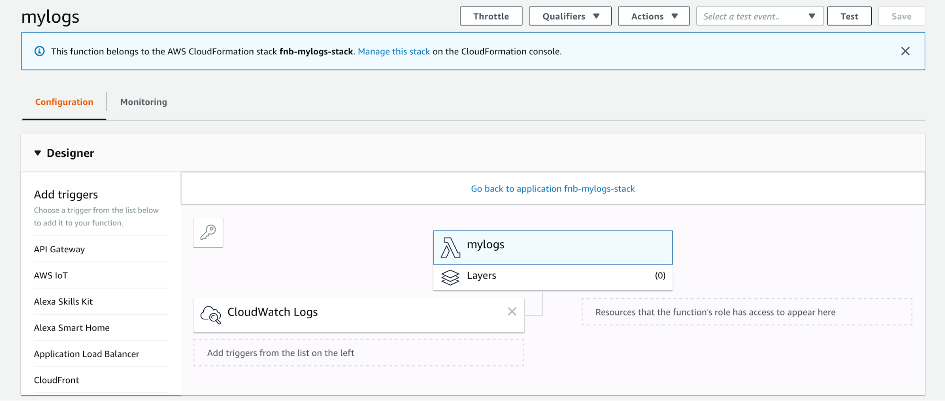945x401 pixels.
Task: Click the Save button
Action: click(902, 16)
